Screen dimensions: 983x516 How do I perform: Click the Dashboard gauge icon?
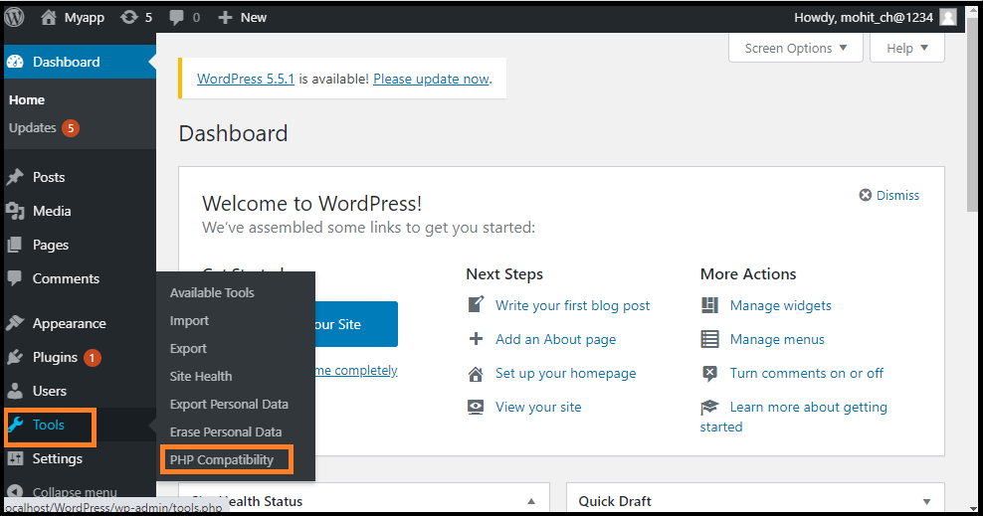[16, 62]
